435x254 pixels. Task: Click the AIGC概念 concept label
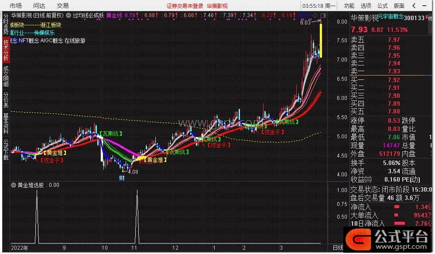point(51,41)
